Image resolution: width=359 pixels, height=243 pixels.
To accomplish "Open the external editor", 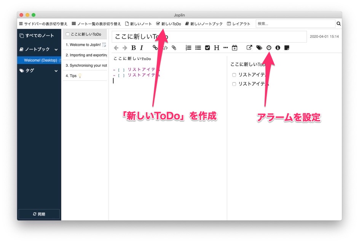I will click(x=249, y=48).
